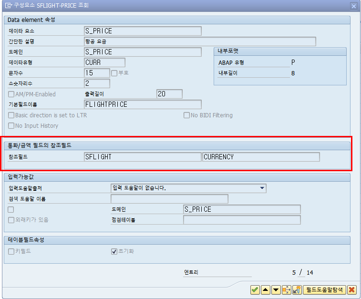
Task: Click the 출력길이 label
Action: coord(94,94)
